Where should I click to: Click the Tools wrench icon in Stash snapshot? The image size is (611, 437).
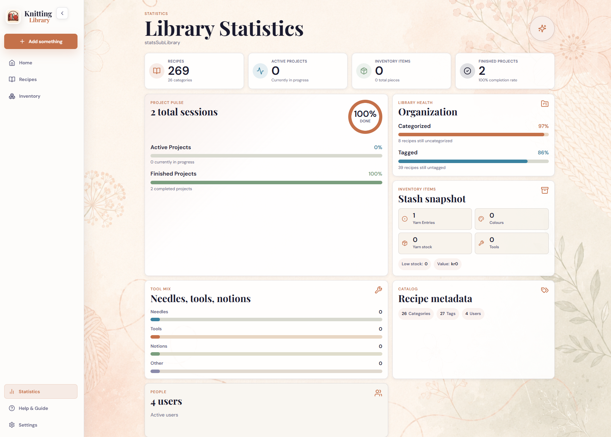click(x=481, y=243)
